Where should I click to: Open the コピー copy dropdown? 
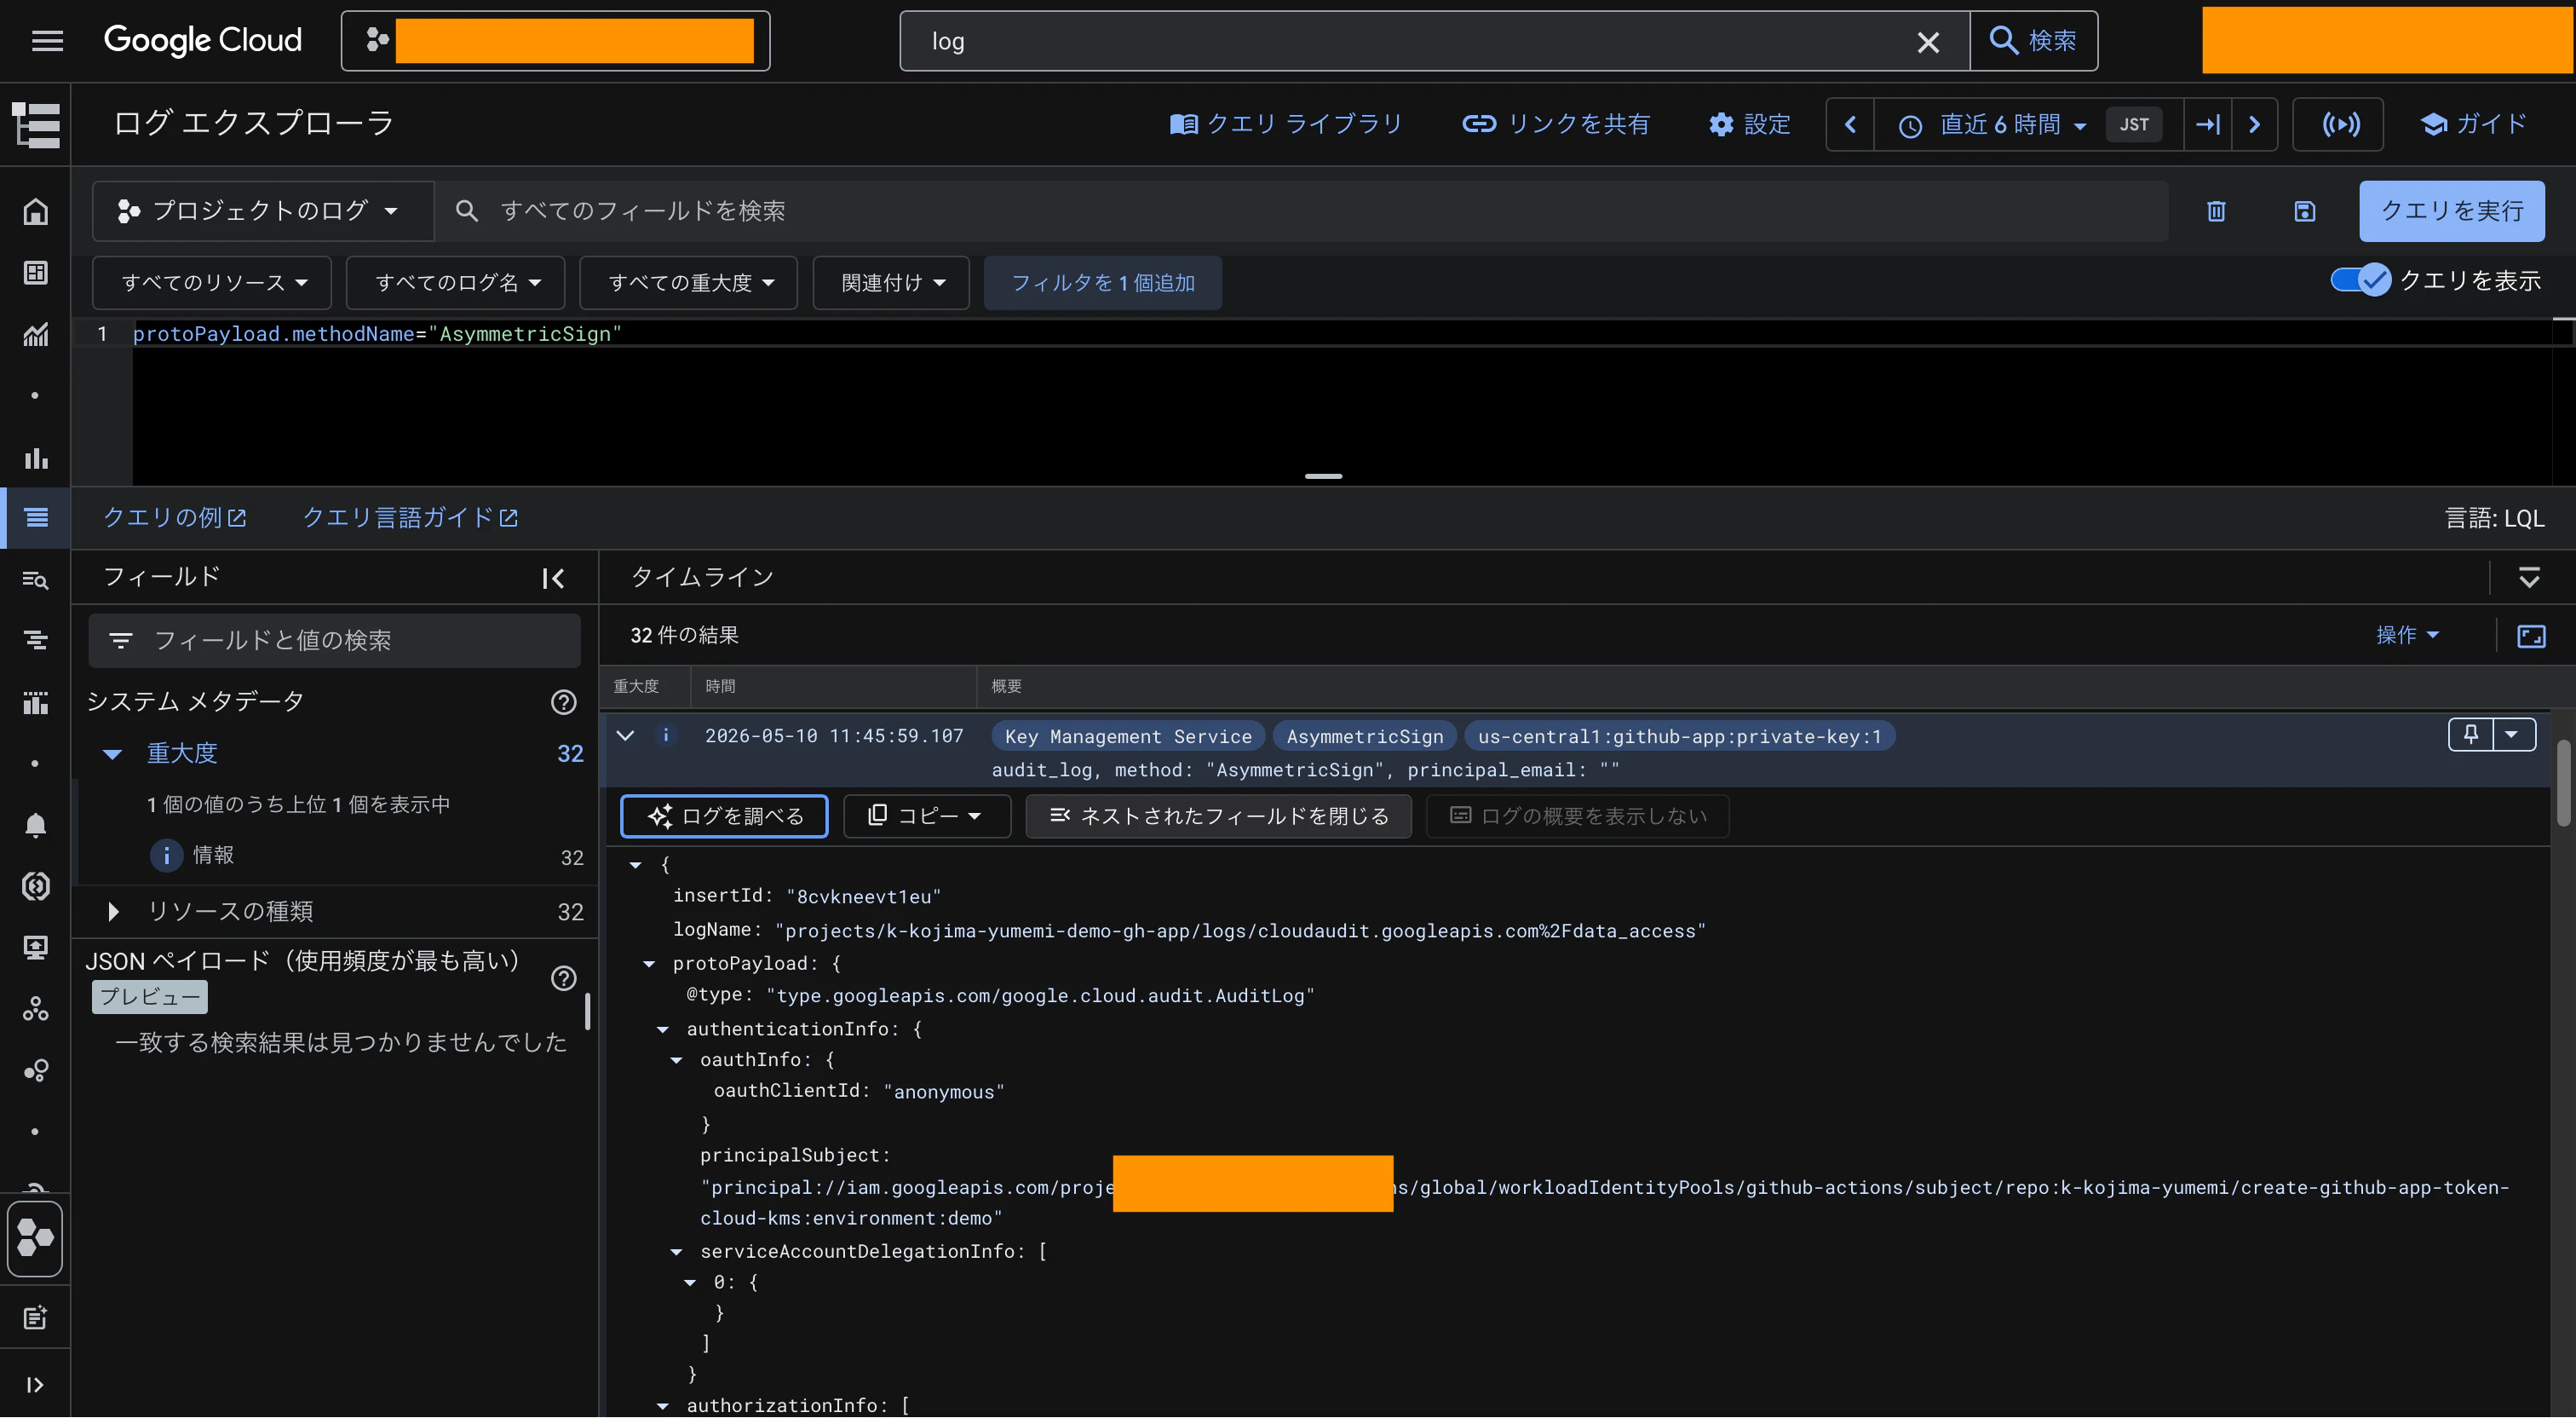coord(926,816)
